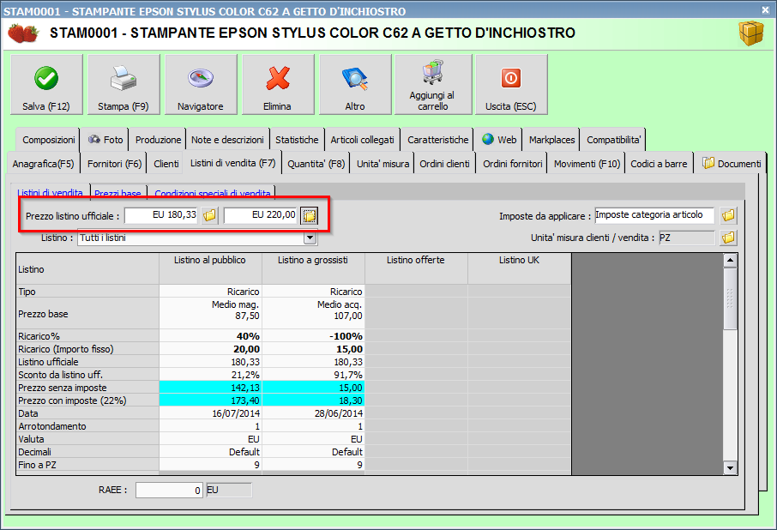Screen dimensions: 777x530
Task: Click the 28/06/2014 date cell
Action: coord(313,413)
